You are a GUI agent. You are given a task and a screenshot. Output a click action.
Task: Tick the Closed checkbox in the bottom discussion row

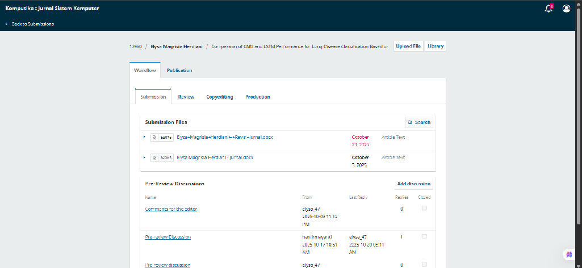(424, 264)
